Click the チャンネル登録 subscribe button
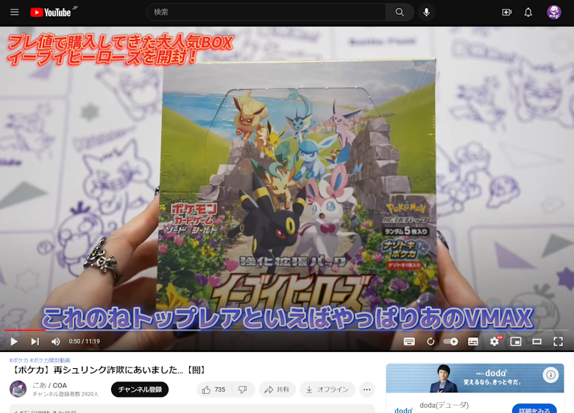The image size is (574, 413). pos(140,389)
